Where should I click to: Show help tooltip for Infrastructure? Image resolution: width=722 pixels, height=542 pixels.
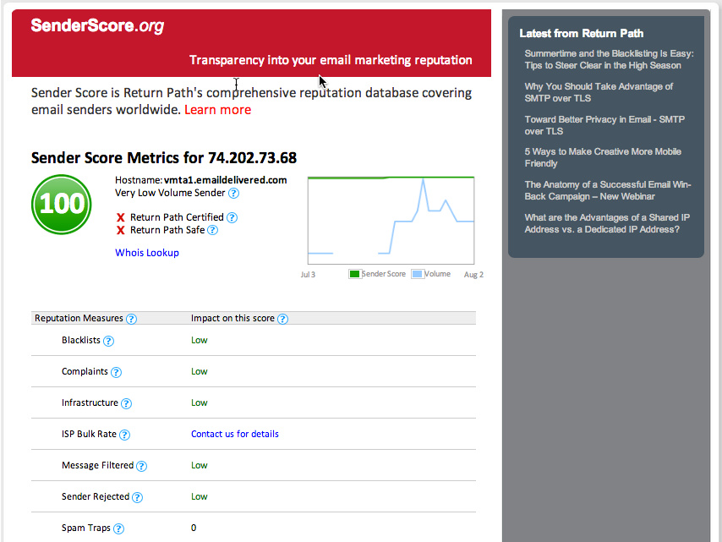click(x=126, y=403)
